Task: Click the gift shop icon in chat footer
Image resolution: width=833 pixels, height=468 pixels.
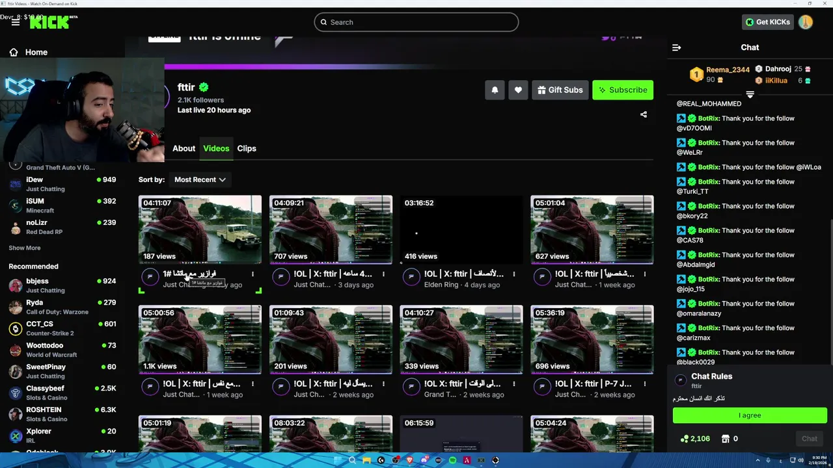Action: [726, 439]
